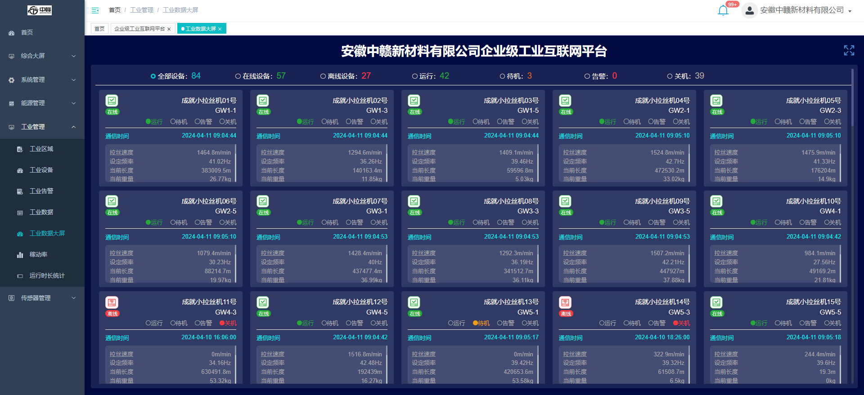Expand the 传感器管理 menu chevron
Viewport: 864px width, 395px height.
click(74, 298)
